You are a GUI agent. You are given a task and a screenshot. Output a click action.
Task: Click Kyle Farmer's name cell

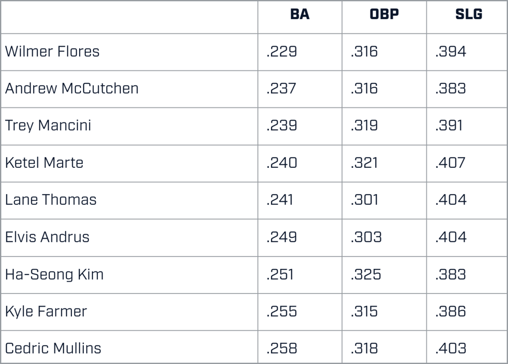[x=46, y=311]
